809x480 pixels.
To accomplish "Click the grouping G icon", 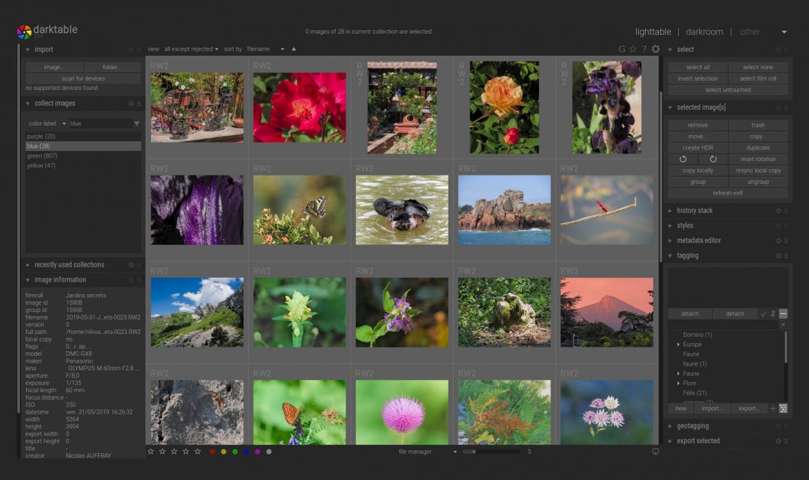I will click(622, 49).
